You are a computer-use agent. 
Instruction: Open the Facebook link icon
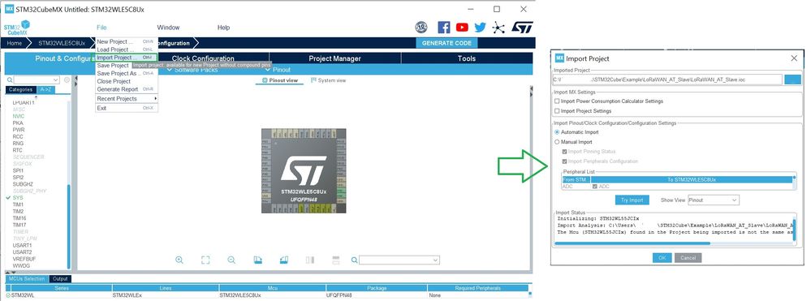point(444,28)
